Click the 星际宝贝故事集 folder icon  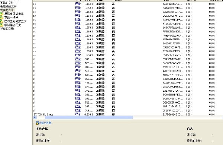pyautogui.click(x=1, y=14)
